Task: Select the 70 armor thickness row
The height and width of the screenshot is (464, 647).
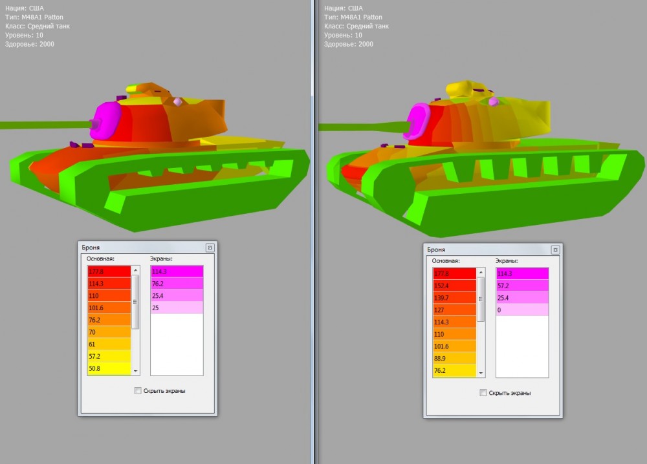Action: tap(109, 332)
